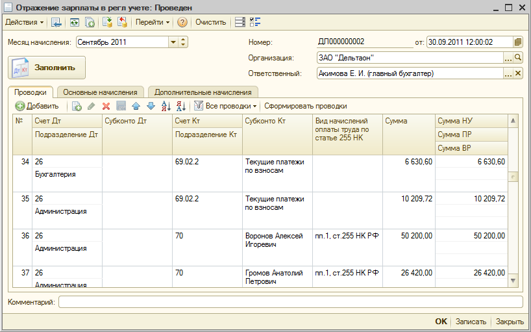Click the Сумма column header
Screen dimensions: 531x332
coord(409,134)
